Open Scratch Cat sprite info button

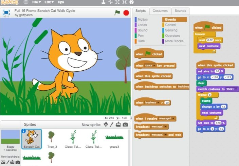(x=24, y=131)
